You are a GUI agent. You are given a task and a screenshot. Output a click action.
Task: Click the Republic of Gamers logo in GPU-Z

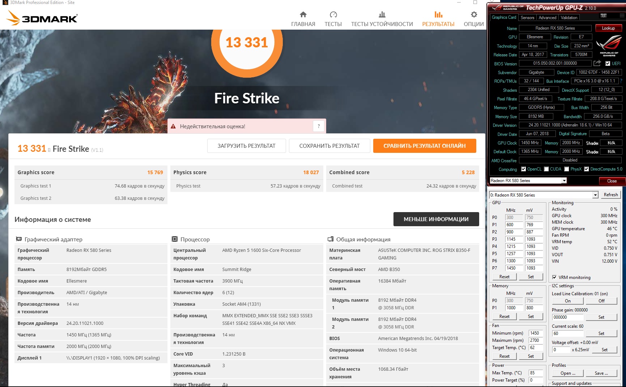[609, 46]
